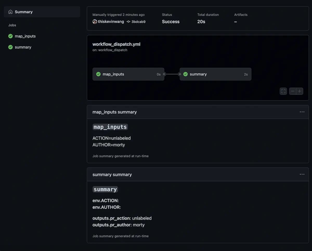This screenshot has height=251, width=312.
Task: Click thiskevinwang's avatar image
Action: [x=95, y=22]
